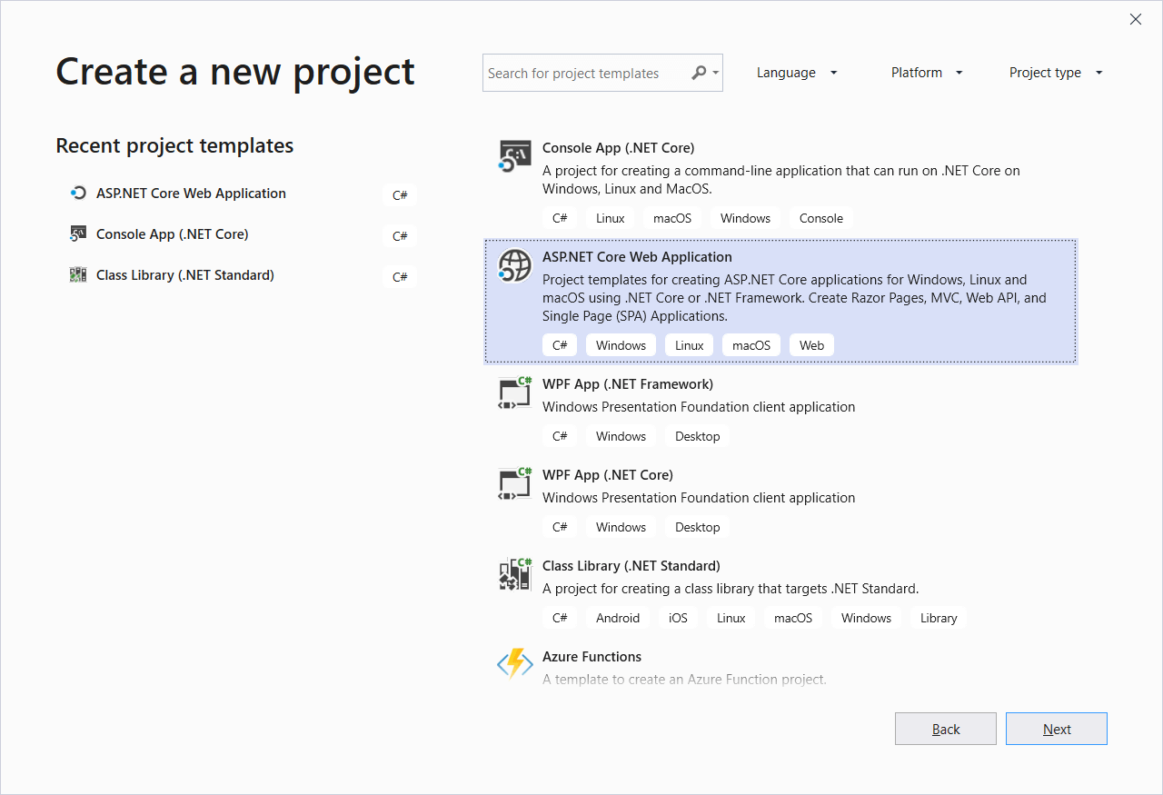Viewport: 1163px width, 795px height.
Task: Click the recent Class Library (.NET Standard) icon
Action: point(78,274)
